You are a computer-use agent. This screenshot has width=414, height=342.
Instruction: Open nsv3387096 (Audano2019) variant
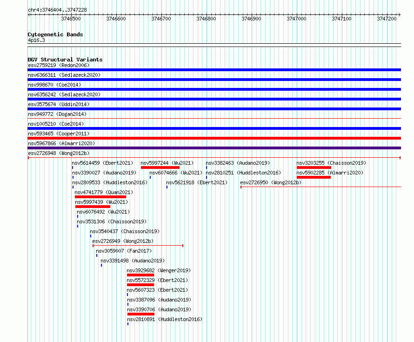(x=159, y=300)
